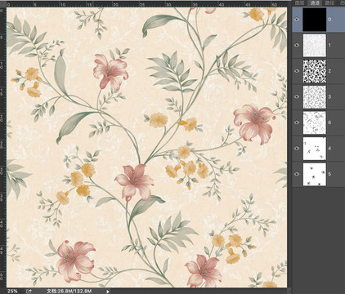Click the 25% zoom level field
This screenshot has height=294, width=345.
pyautogui.click(x=12, y=292)
